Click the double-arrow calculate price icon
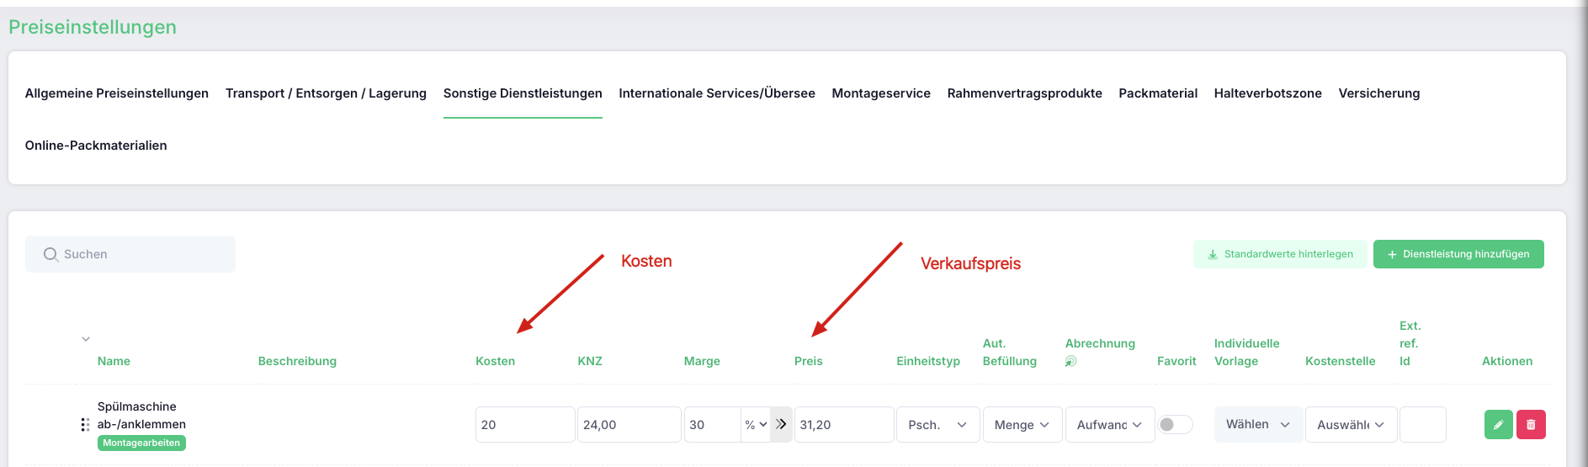Image resolution: width=1588 pixels, height=467 pixels. coord(781,424)
